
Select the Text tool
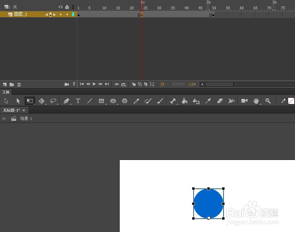(x=78, y=101)
